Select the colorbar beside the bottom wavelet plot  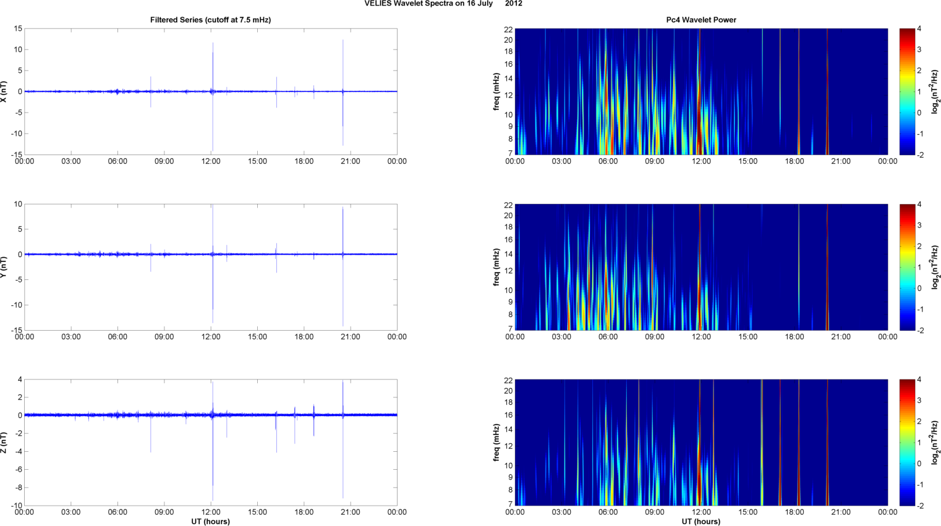[906, 443]
